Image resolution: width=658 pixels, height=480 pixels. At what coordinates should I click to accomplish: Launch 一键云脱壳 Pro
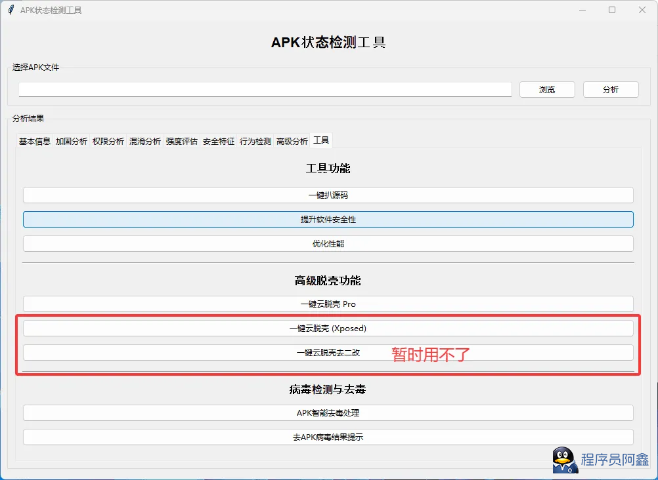(x=328, y=304)
